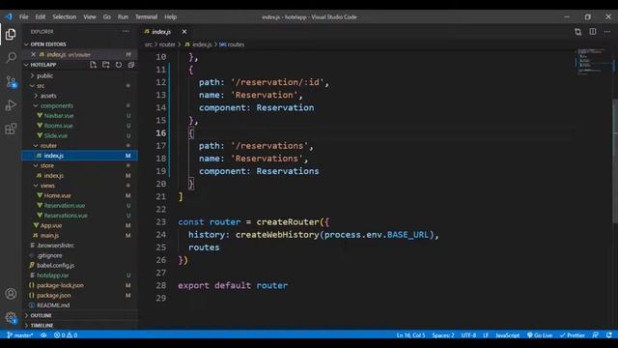This screenshot has height=348, width=618.
Task: Collapse all folders in HOTELAPP explorer
Action: (131, 65)
